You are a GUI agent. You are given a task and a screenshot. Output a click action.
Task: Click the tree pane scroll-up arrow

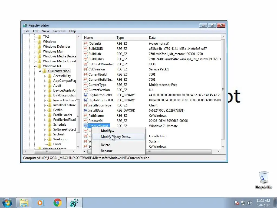tap(78, 37)
